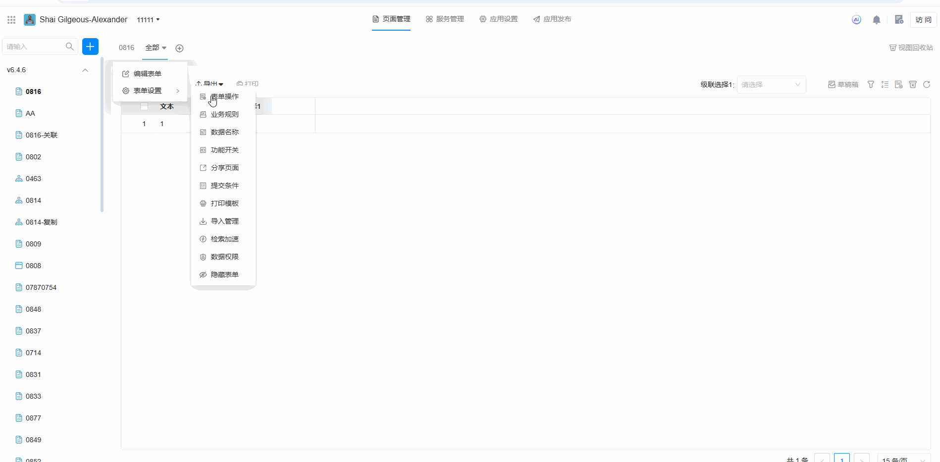Select 隐藏表单 to hide the form
Viewport: 940px width, 462px height.
pyautogui.click(x=224, y=275)
